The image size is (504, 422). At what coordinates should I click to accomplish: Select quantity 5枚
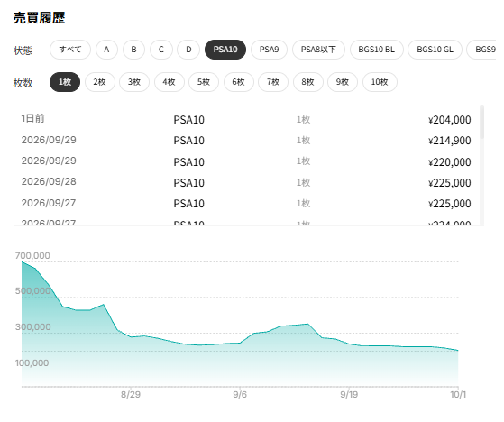tap(204, 82)
